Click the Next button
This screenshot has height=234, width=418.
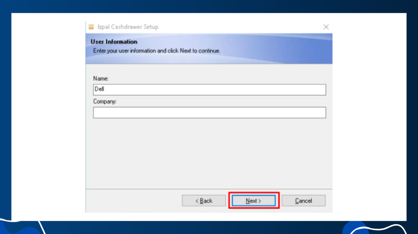pos(254,201)
